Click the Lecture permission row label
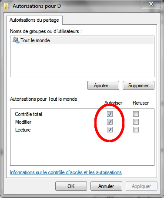The image size is (164, 198). coord(23,130)
